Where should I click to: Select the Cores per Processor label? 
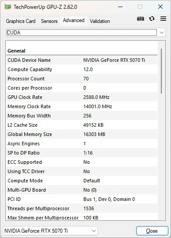pos(30,88)
